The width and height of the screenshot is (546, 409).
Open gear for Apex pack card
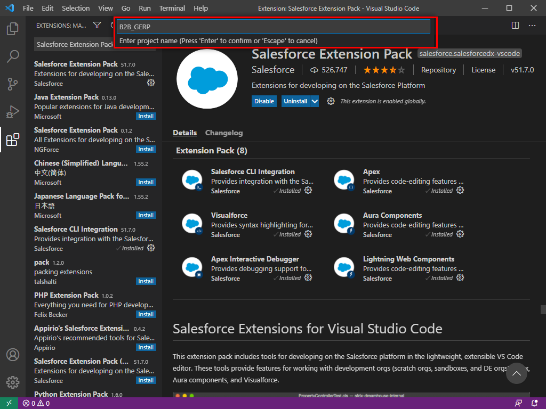(460, 190)
